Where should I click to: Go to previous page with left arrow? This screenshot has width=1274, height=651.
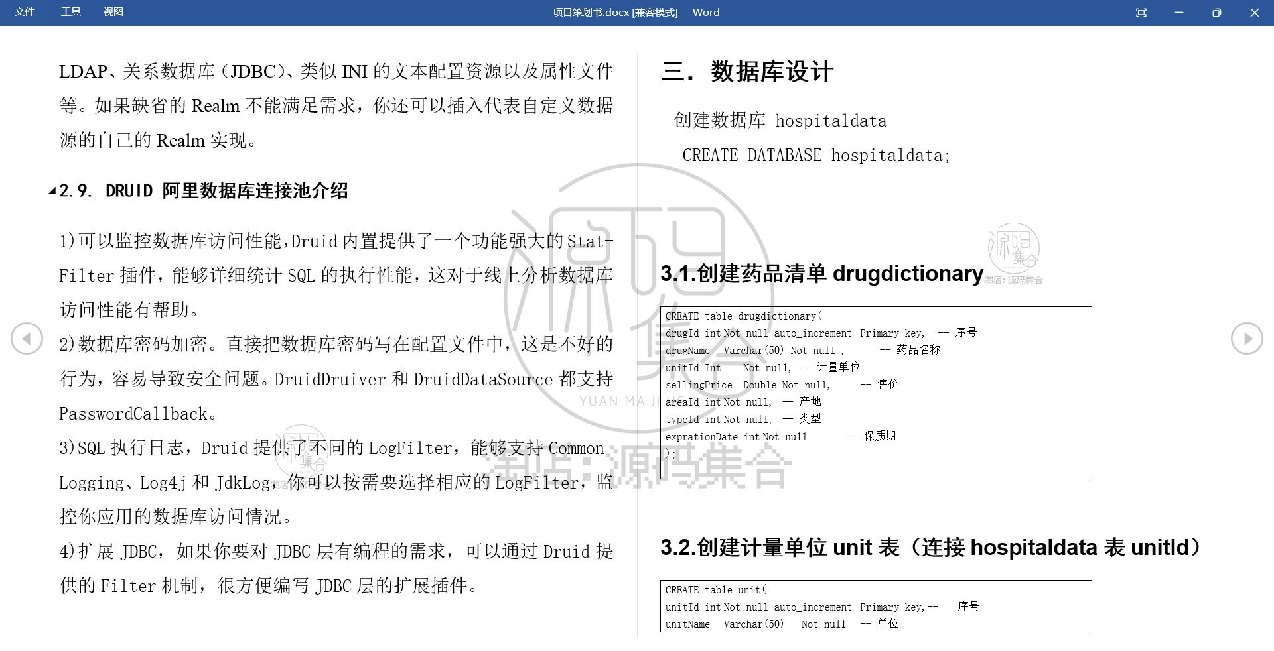[27, 339]
